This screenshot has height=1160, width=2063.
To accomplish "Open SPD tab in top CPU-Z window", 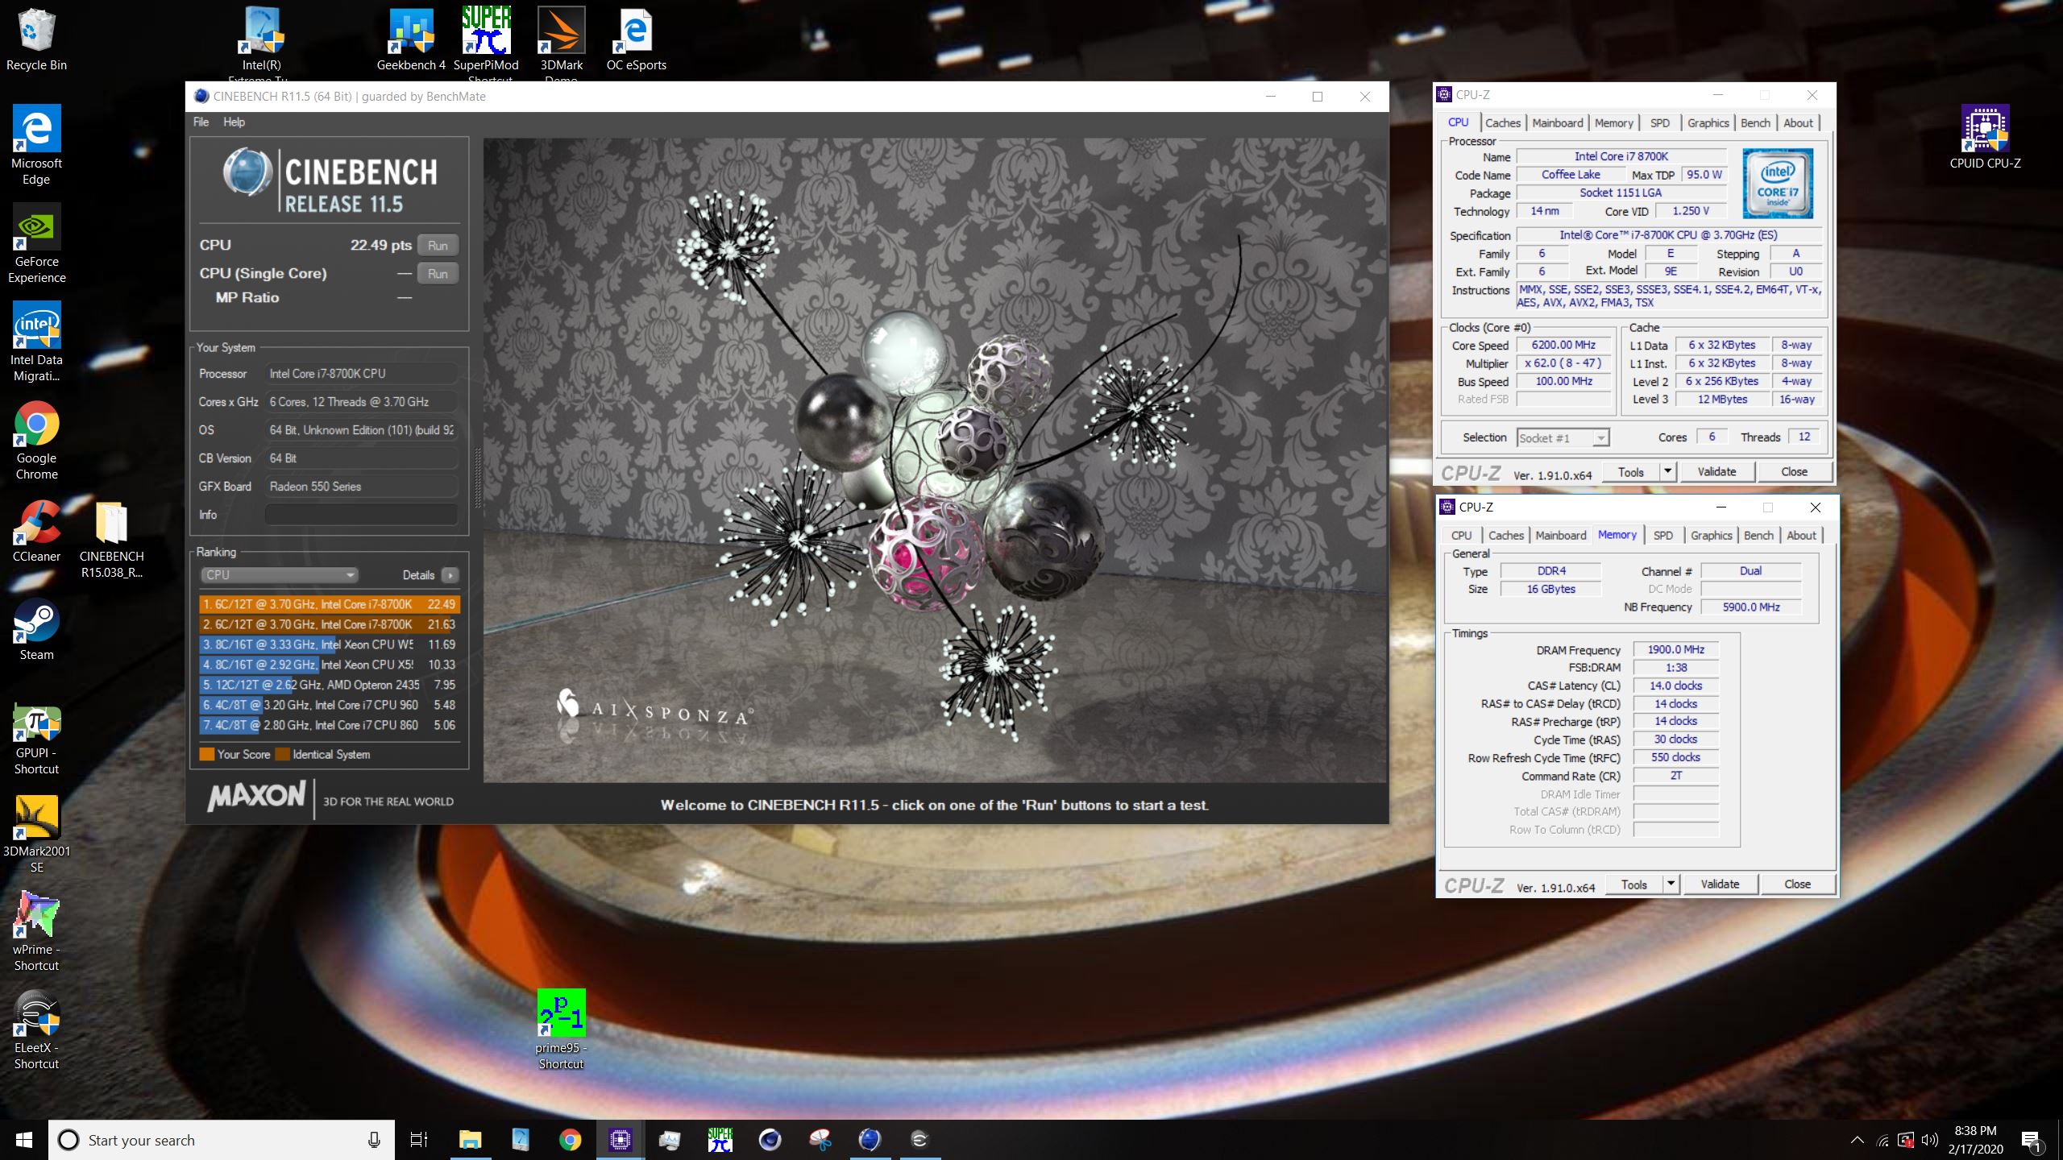I will click(1659, 122).
